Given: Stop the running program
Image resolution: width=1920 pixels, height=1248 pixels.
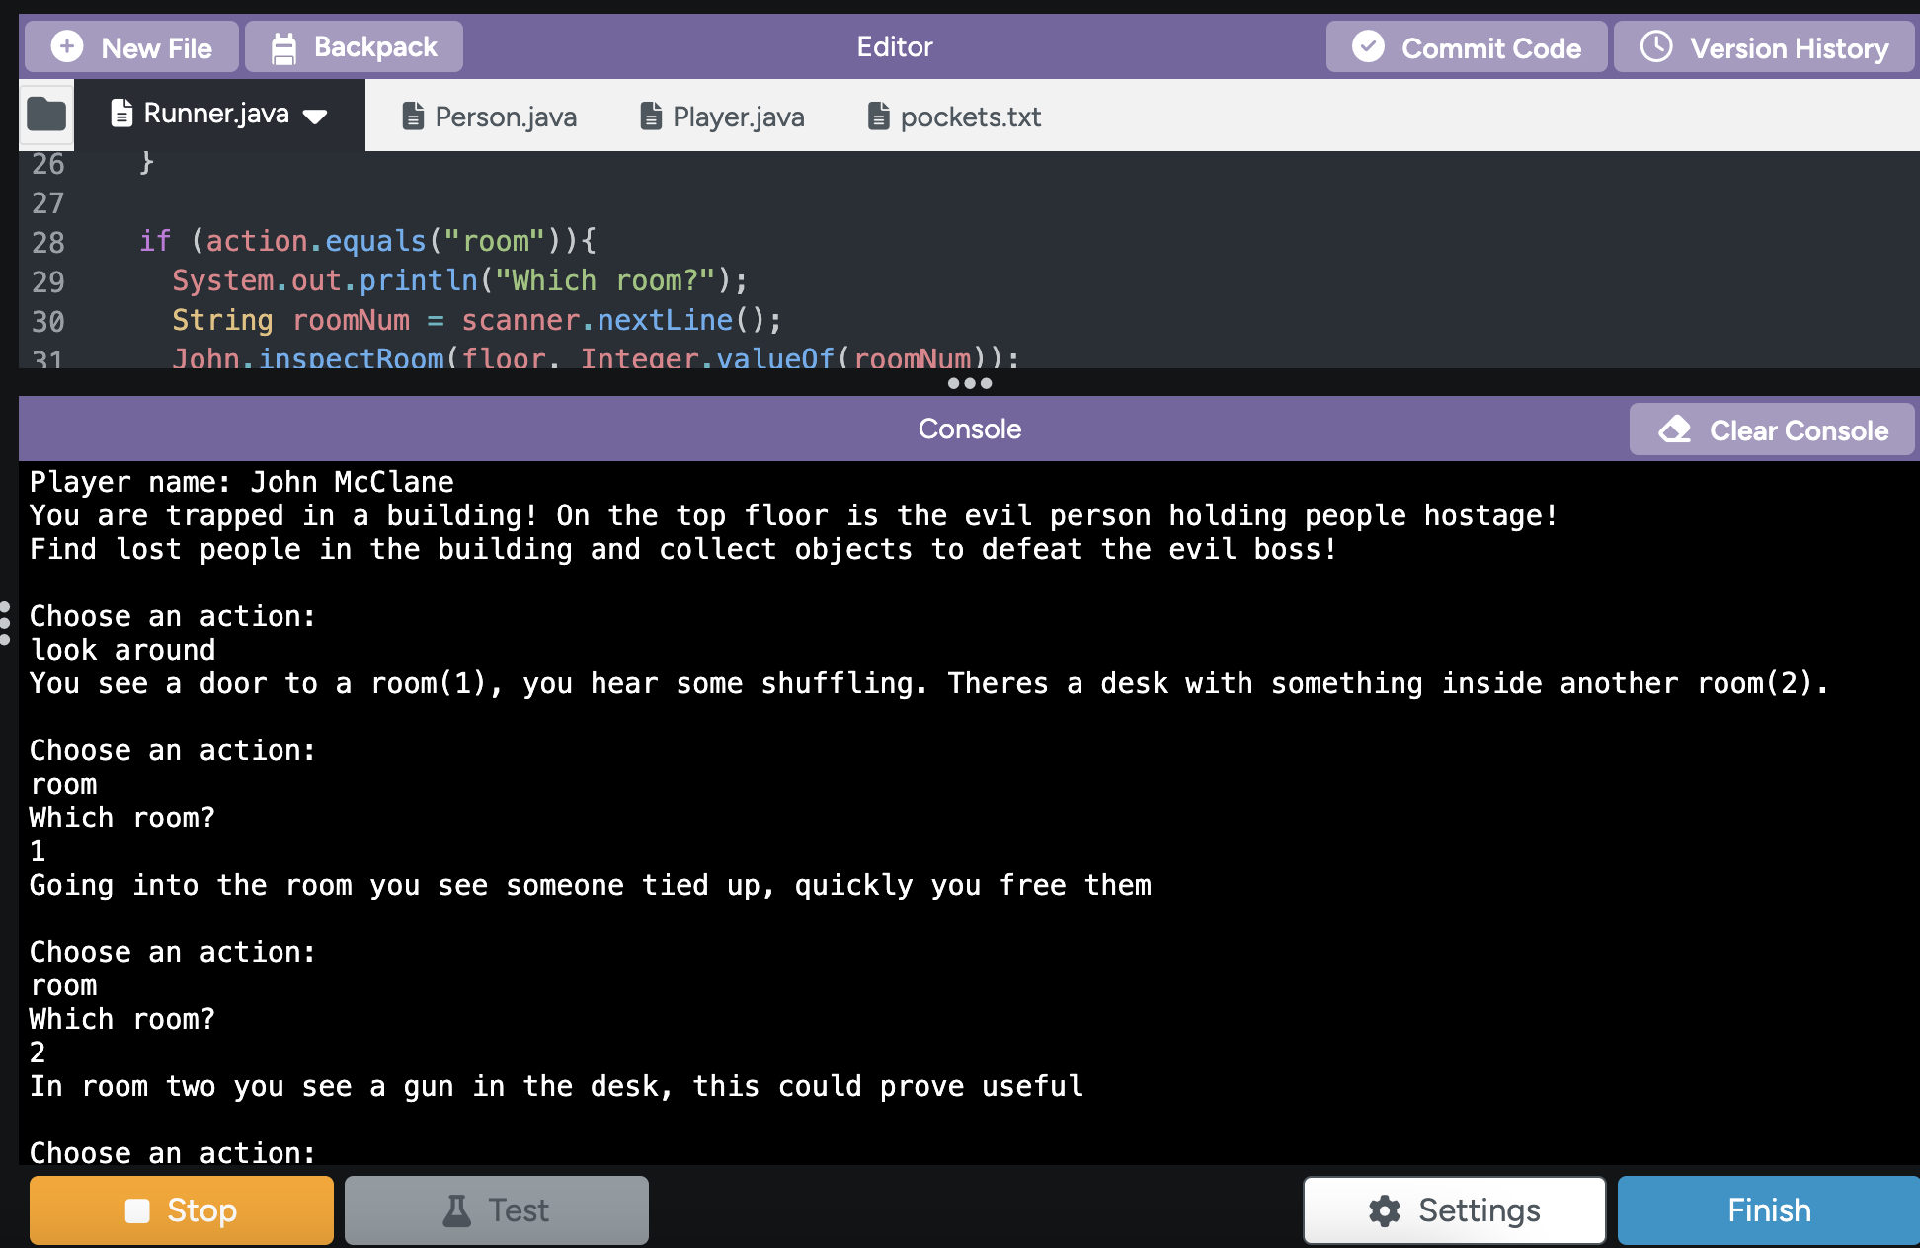Looking at the screenshot, I should coord(182,1210).
